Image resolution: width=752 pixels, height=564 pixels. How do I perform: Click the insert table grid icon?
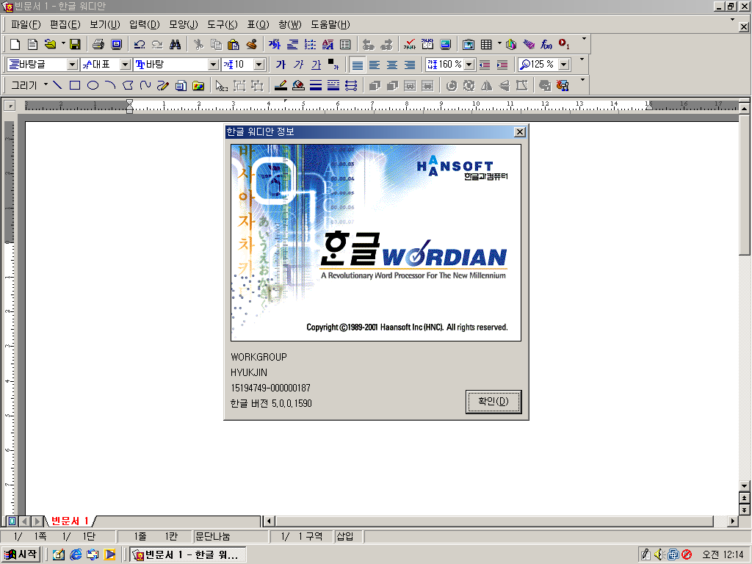[x=486, y=45]
